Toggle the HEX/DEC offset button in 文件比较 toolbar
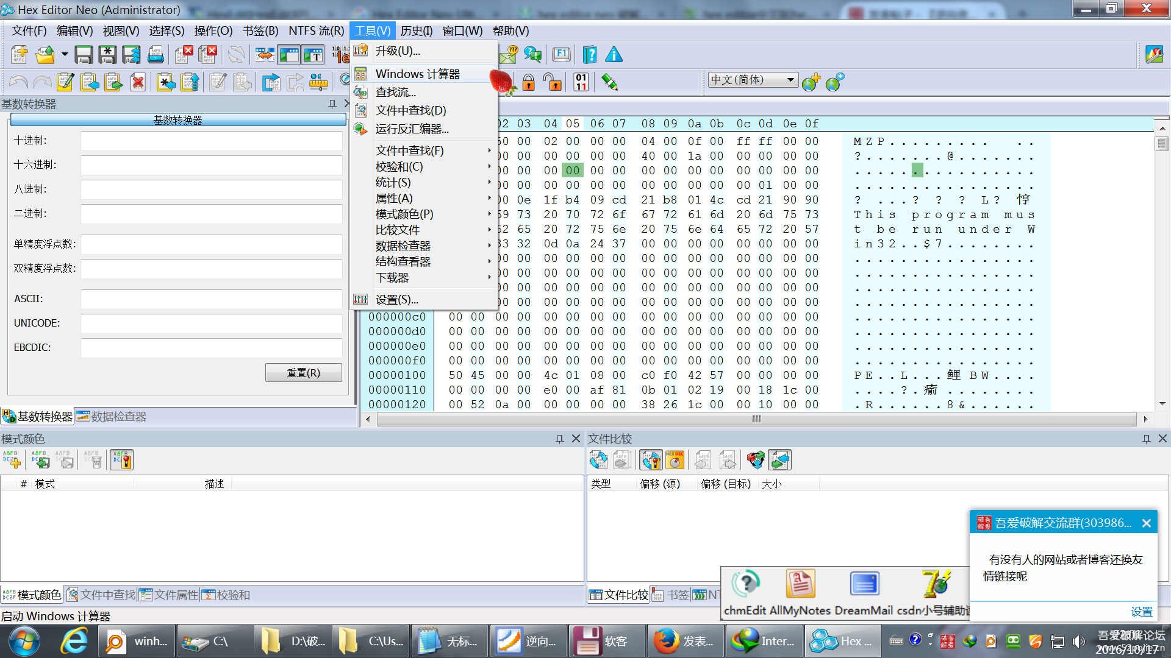Image resolution: width=1171 pixels, height=658 pixels. pyautogui.click(x=675, y=460)
